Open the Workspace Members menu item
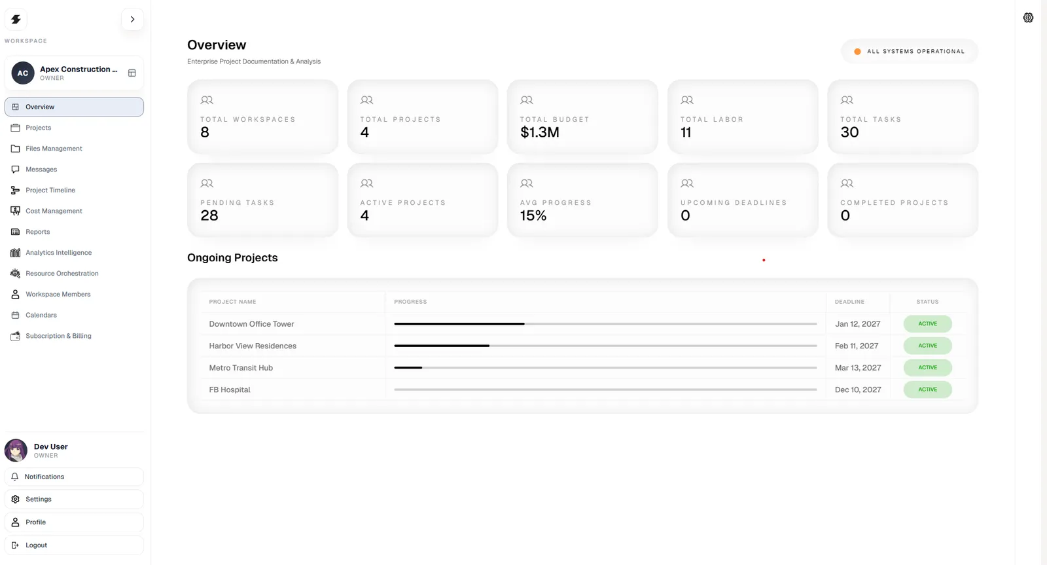 point(74,295)
